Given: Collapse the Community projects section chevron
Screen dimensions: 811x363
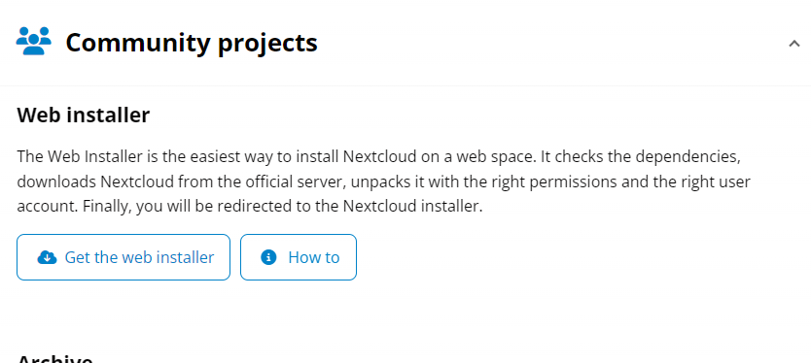Looking at the screenshot, I should tap(793, 44).
